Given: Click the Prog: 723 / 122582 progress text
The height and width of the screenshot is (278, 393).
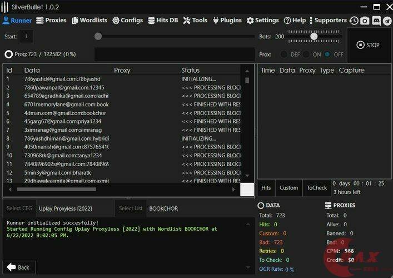Looking at the screenshot, I should pyautogui.click(x=45, y=54).
